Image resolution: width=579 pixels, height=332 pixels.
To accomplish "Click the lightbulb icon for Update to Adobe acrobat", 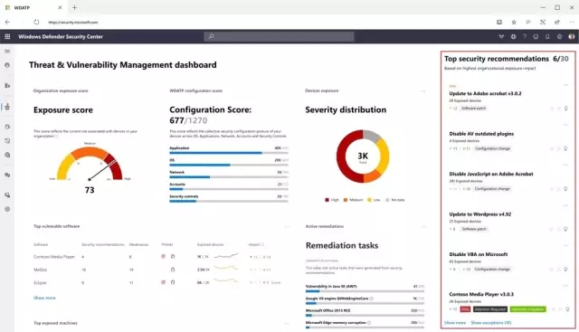I will pyautogui.click(x=565, y=109).
